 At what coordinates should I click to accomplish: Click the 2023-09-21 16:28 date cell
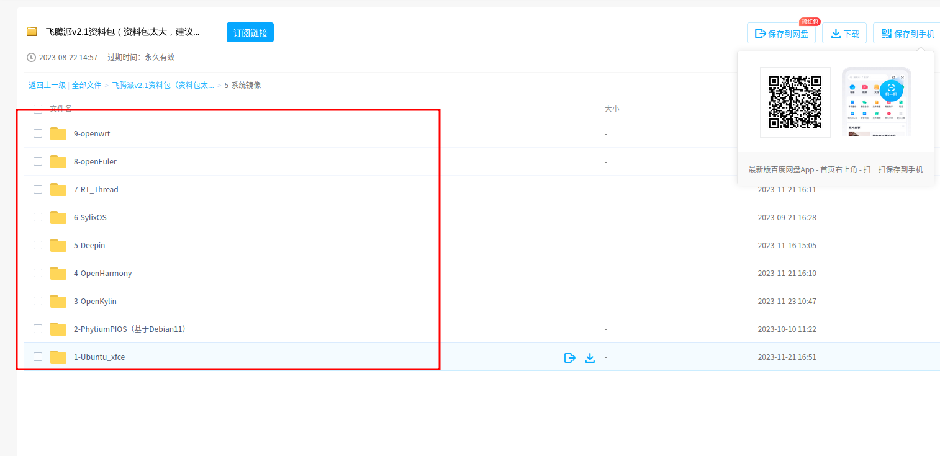point(787,217)
